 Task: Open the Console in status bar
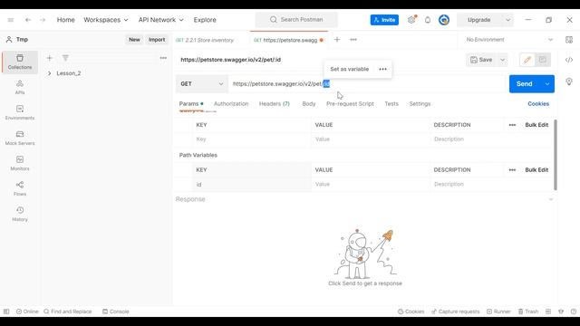click(x=116, y=312)
